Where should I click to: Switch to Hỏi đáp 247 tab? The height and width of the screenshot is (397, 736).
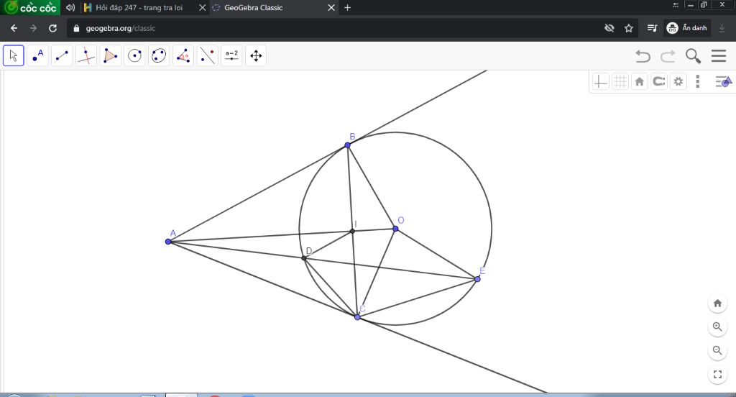click(x=139, y=8)
